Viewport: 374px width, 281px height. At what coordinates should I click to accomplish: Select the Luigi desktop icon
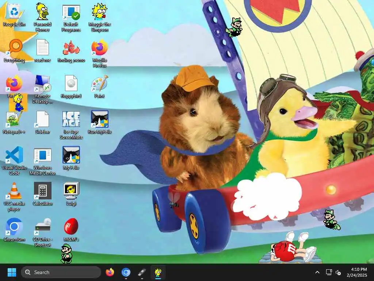point(71,194)
